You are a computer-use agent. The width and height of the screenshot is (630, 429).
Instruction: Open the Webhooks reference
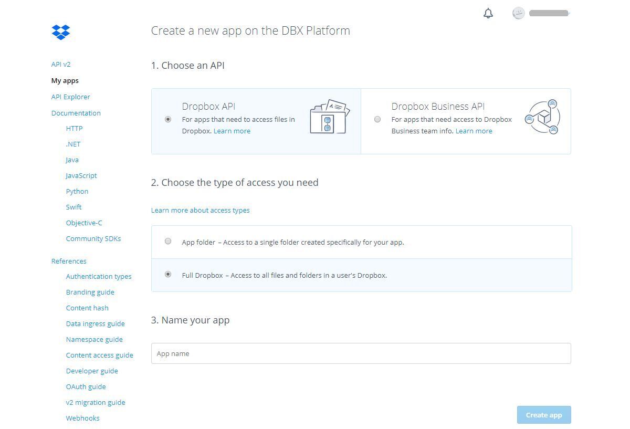[82, 418]
